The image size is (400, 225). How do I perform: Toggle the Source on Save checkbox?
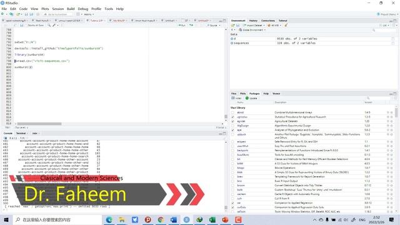click(x=26, y=25)
